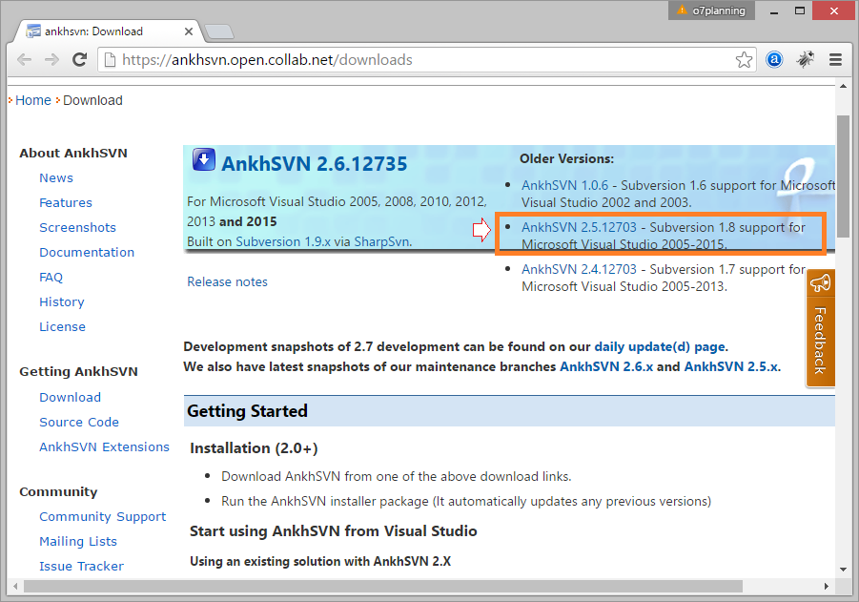Open the blue 'a' extension icon
This screenshot has width=859, height=602.
point(774,59)
